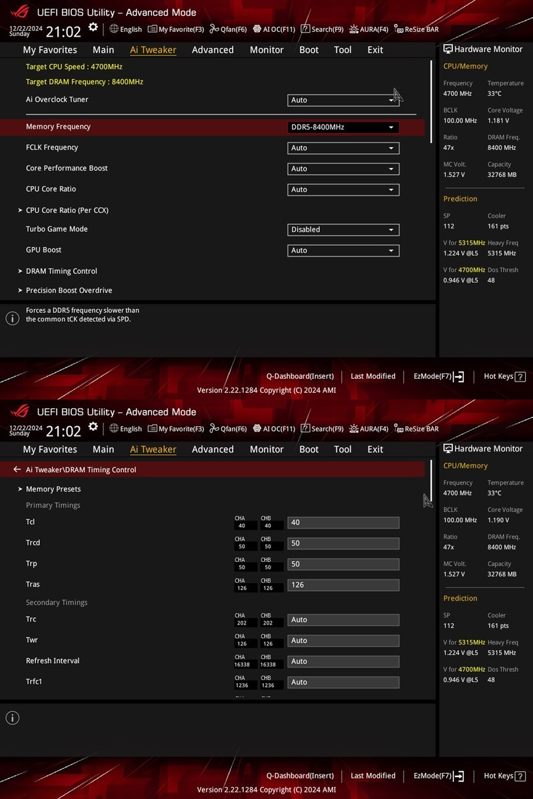Open the Memory Frequency dropdown
The height and width of the screenshot is (799, 533).
click(342, 127)
